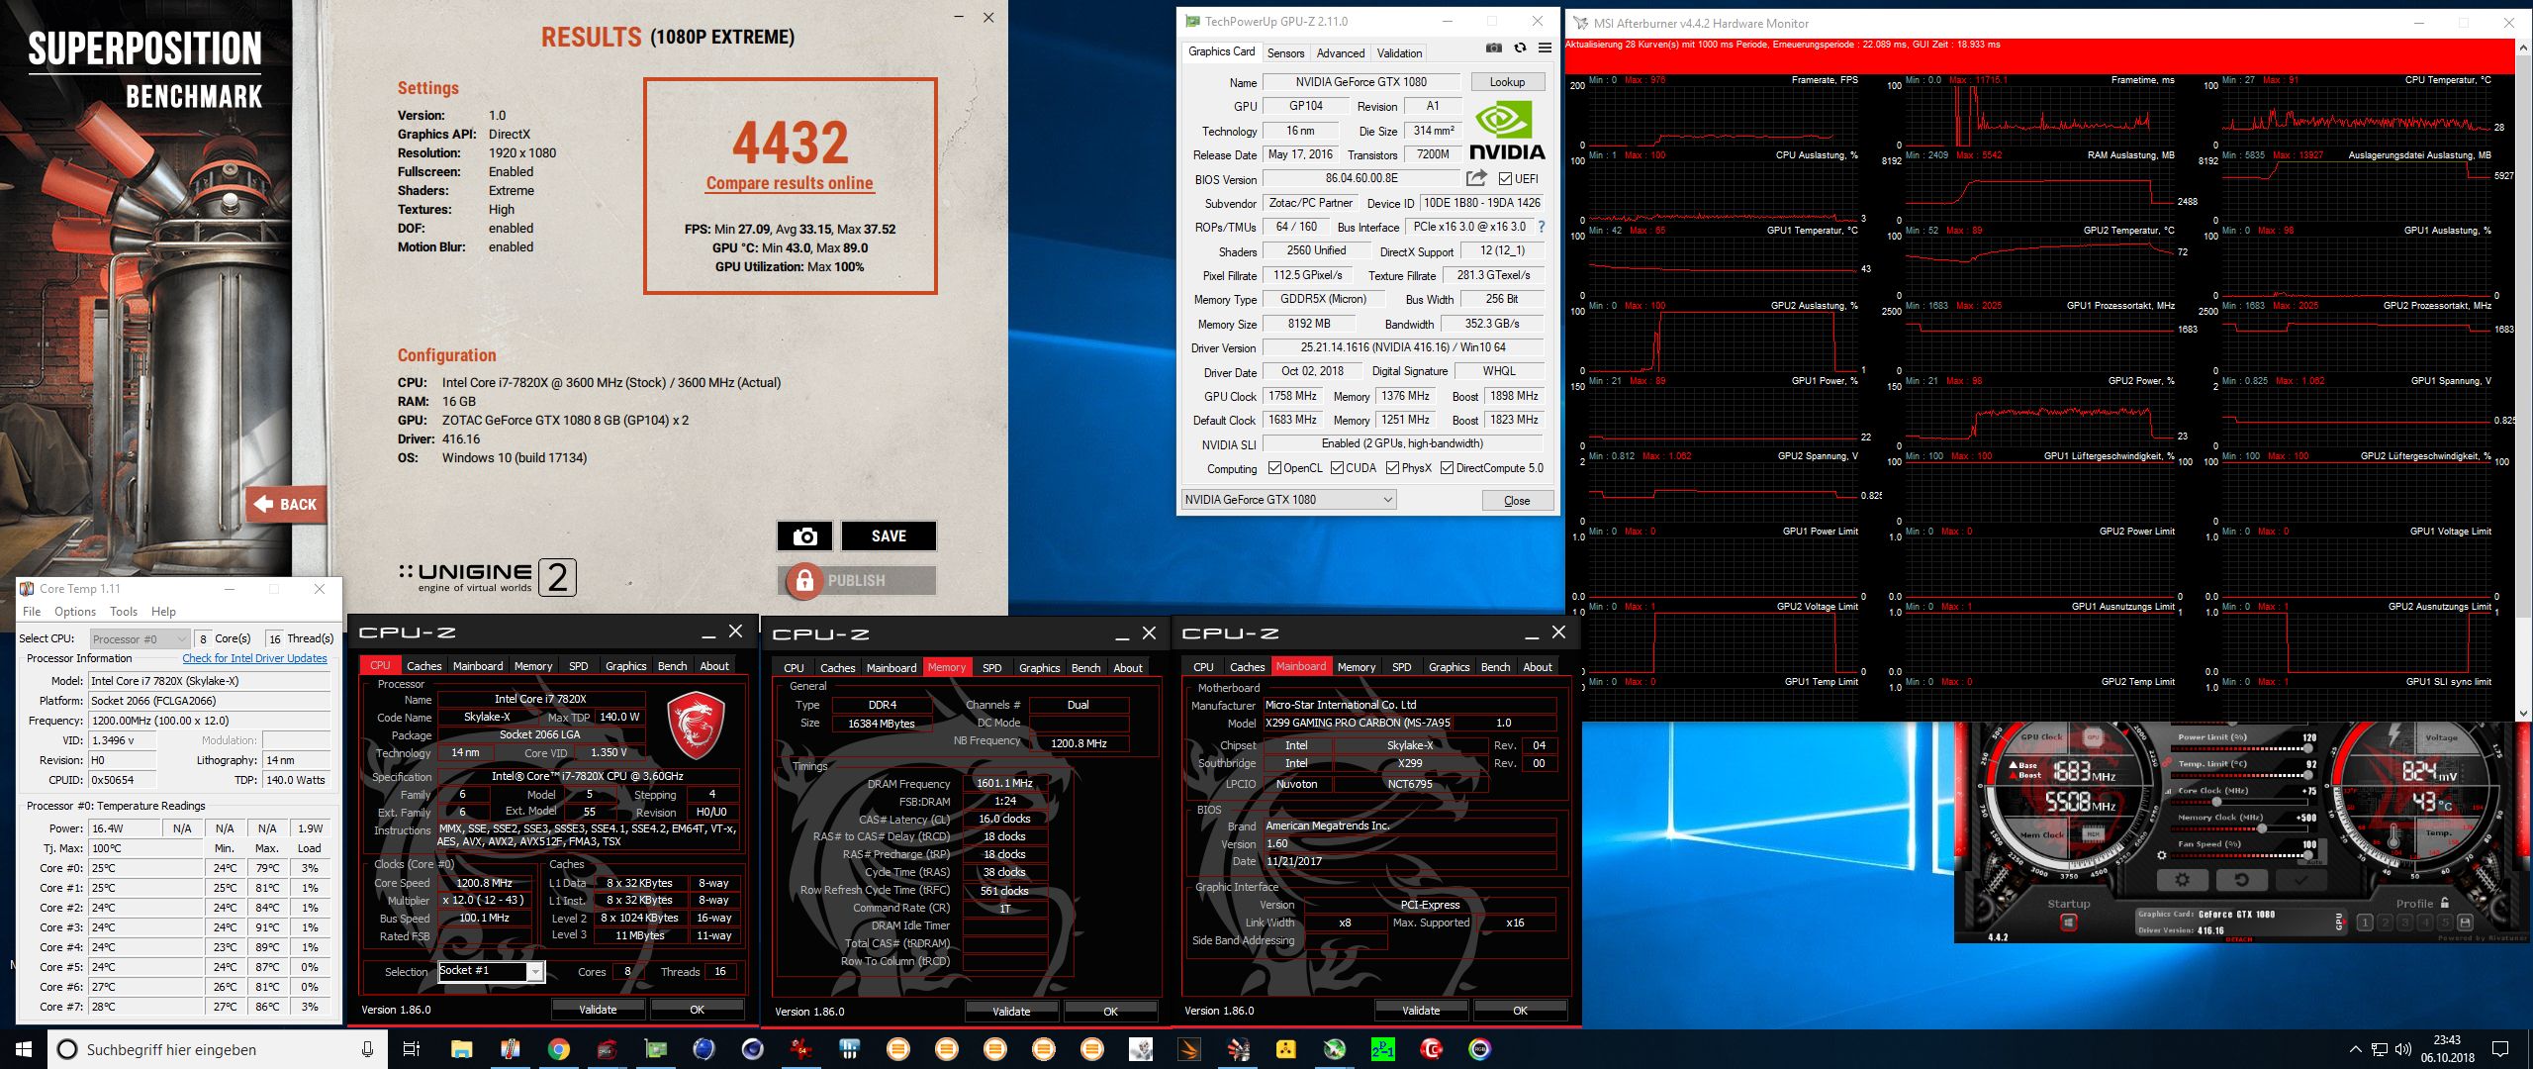Toggle Afterburner Startup Windows button
2533x1069 pixels.
pos(2069,923)
